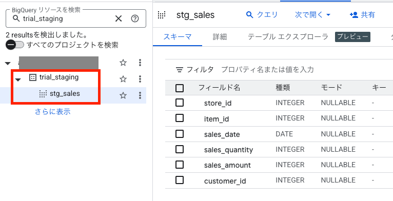
Task: Click the フィールド名 column header
Action: coord(219,88)
